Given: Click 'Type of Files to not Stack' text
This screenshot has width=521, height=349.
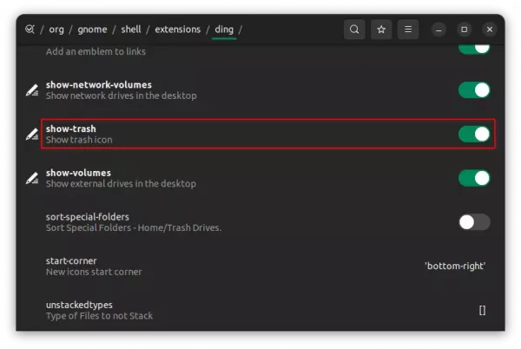Looking at the screenshot, I should [99, 316].
